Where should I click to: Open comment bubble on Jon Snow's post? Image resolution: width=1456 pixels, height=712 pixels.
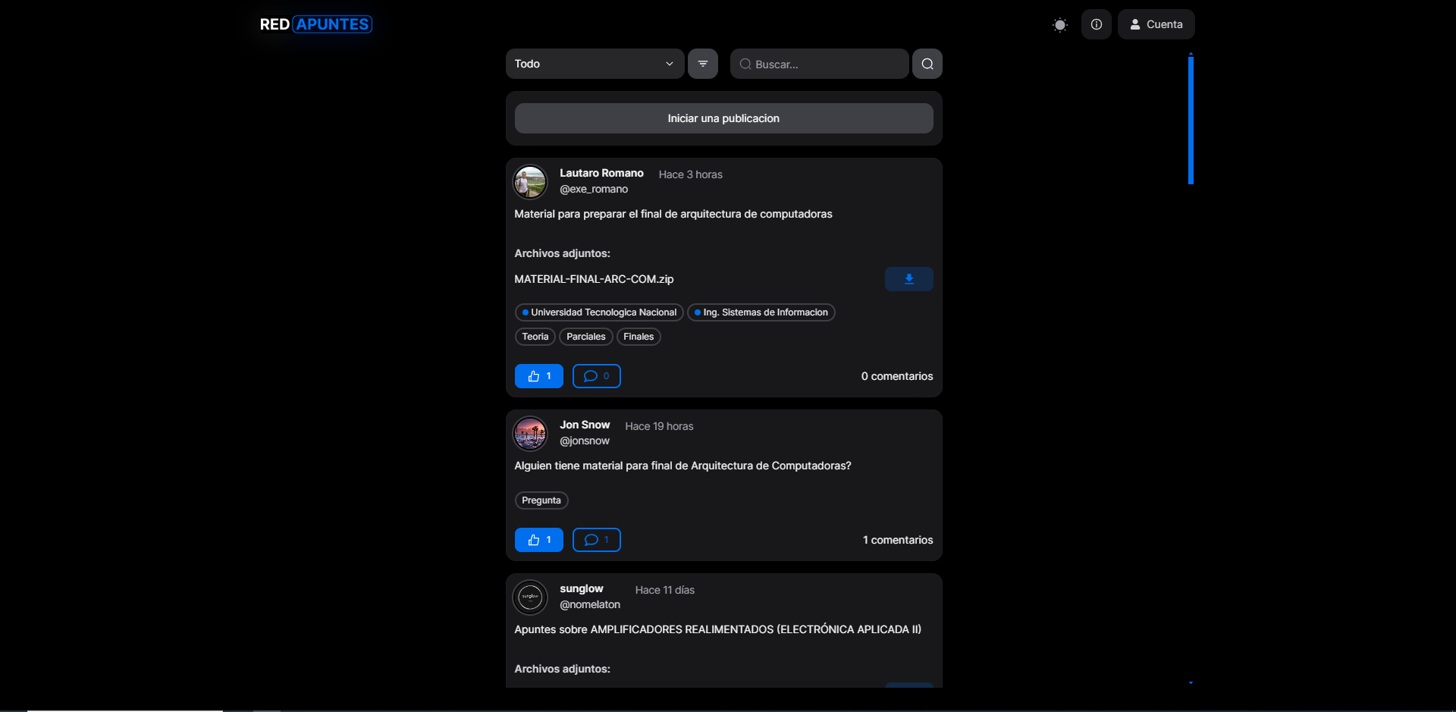tap(596, 540)
